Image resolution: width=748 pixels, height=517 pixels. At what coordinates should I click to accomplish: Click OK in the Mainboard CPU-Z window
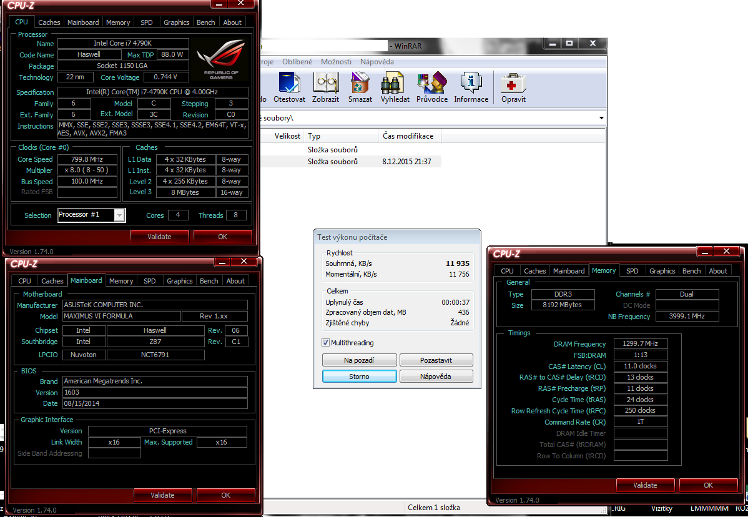point(225,495)
